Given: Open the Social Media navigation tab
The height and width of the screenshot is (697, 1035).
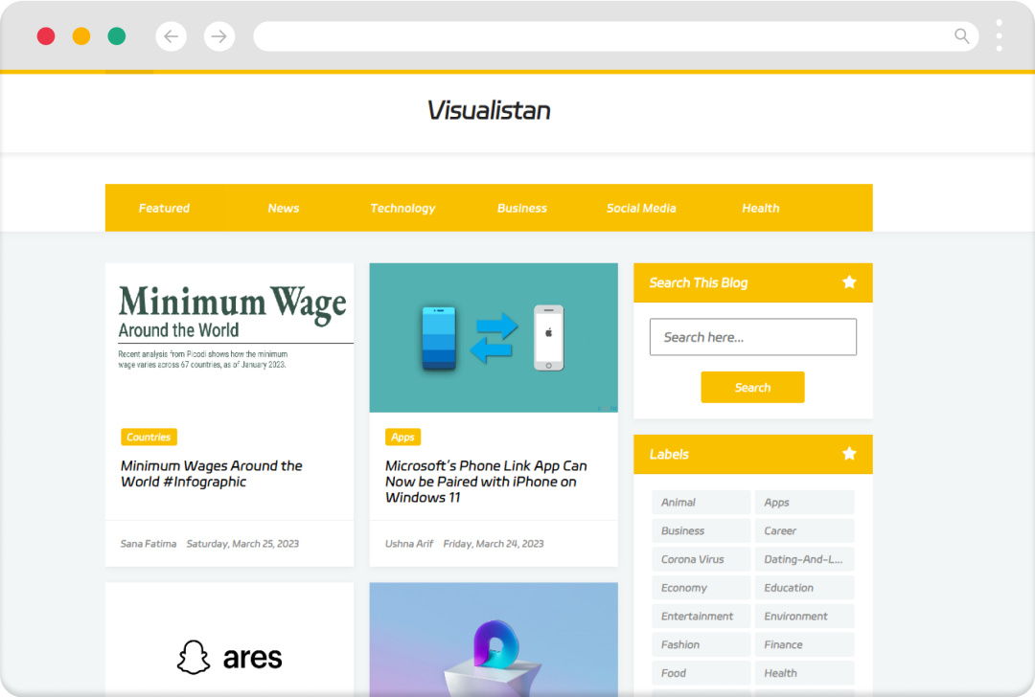Looking at the screenshot, I should (641, 209).
